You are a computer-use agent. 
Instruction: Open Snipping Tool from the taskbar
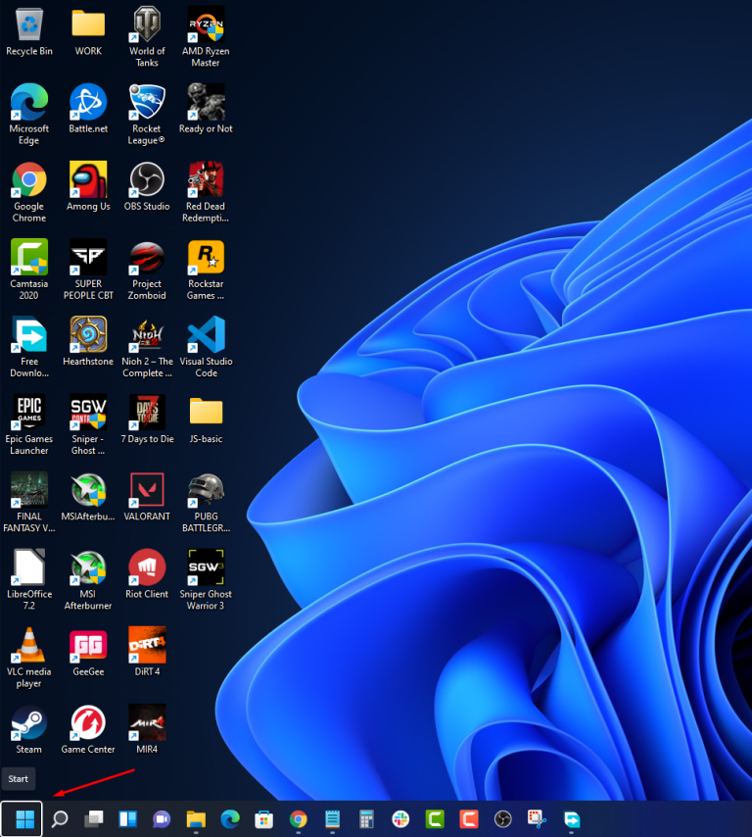tap(537, 818)
